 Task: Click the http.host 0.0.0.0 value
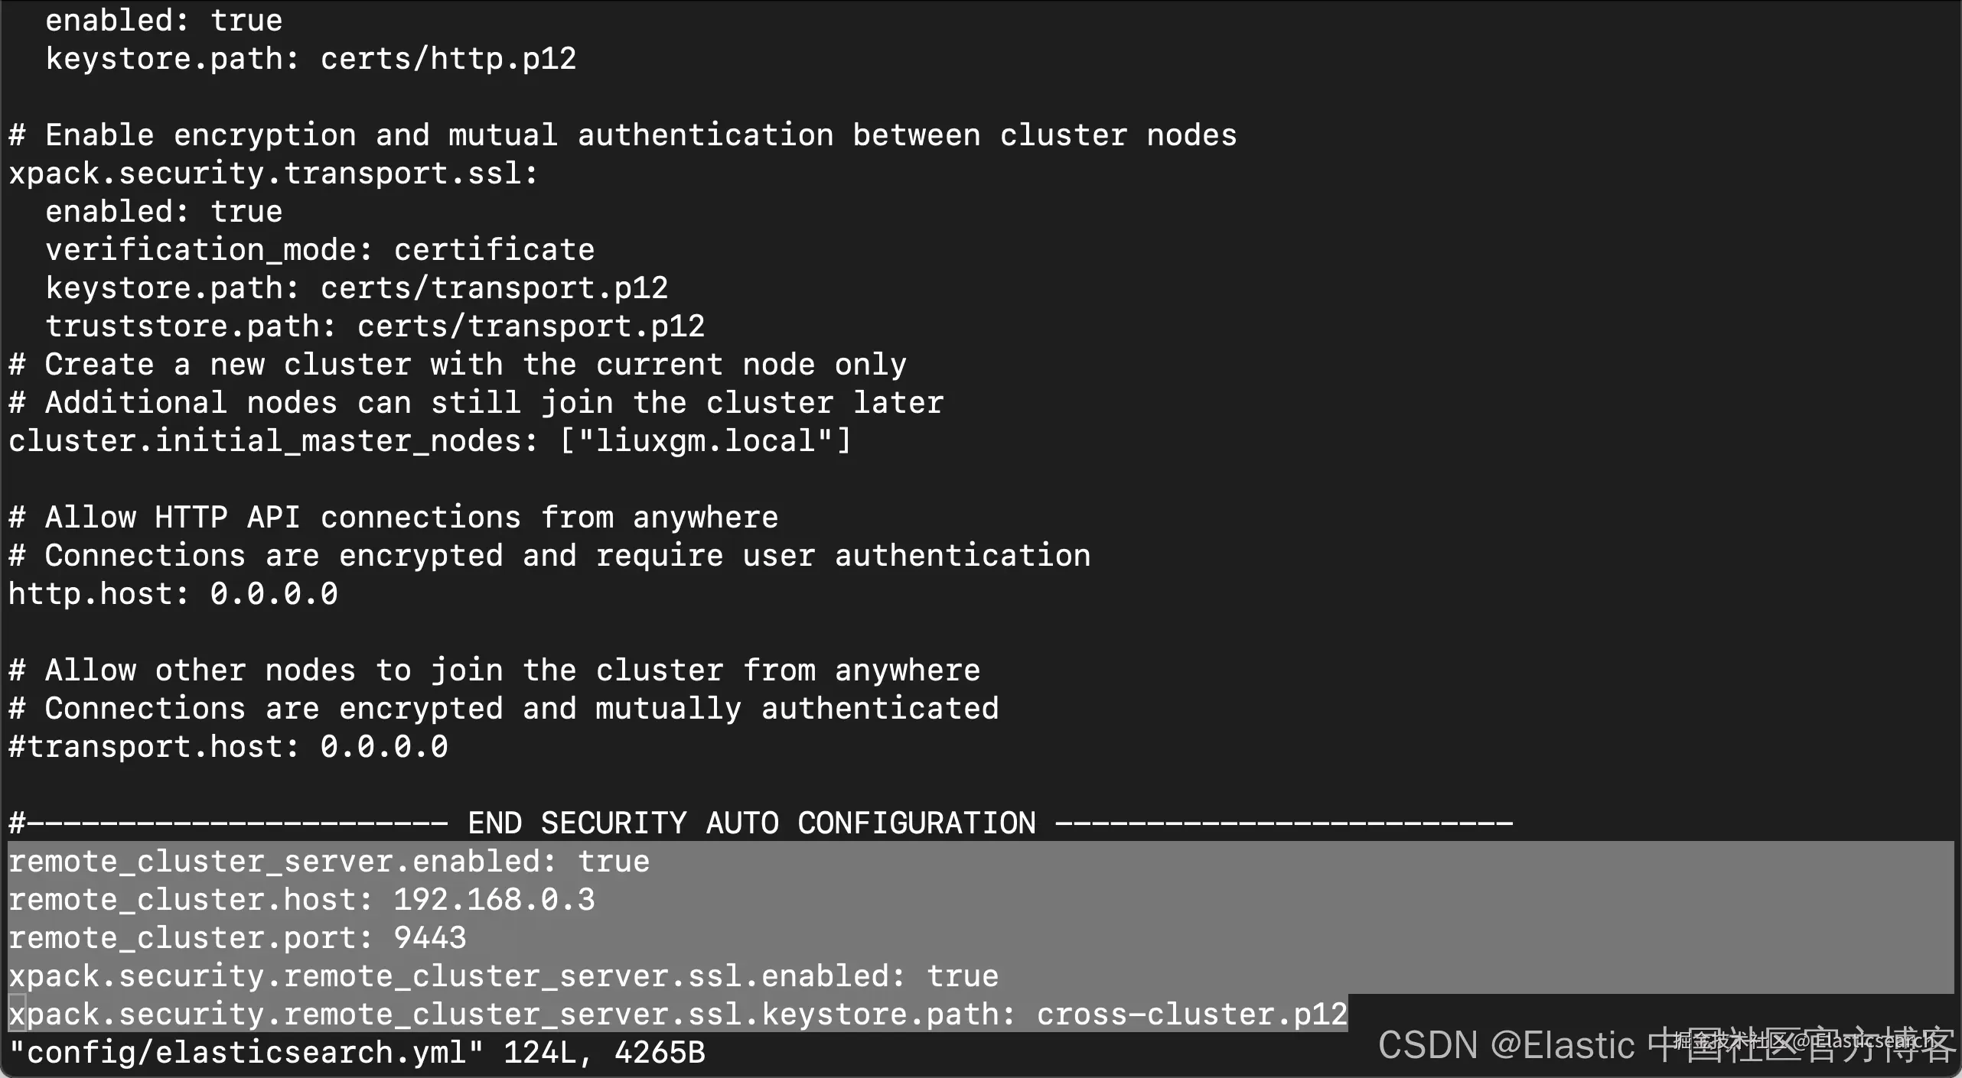click(273, 594)
